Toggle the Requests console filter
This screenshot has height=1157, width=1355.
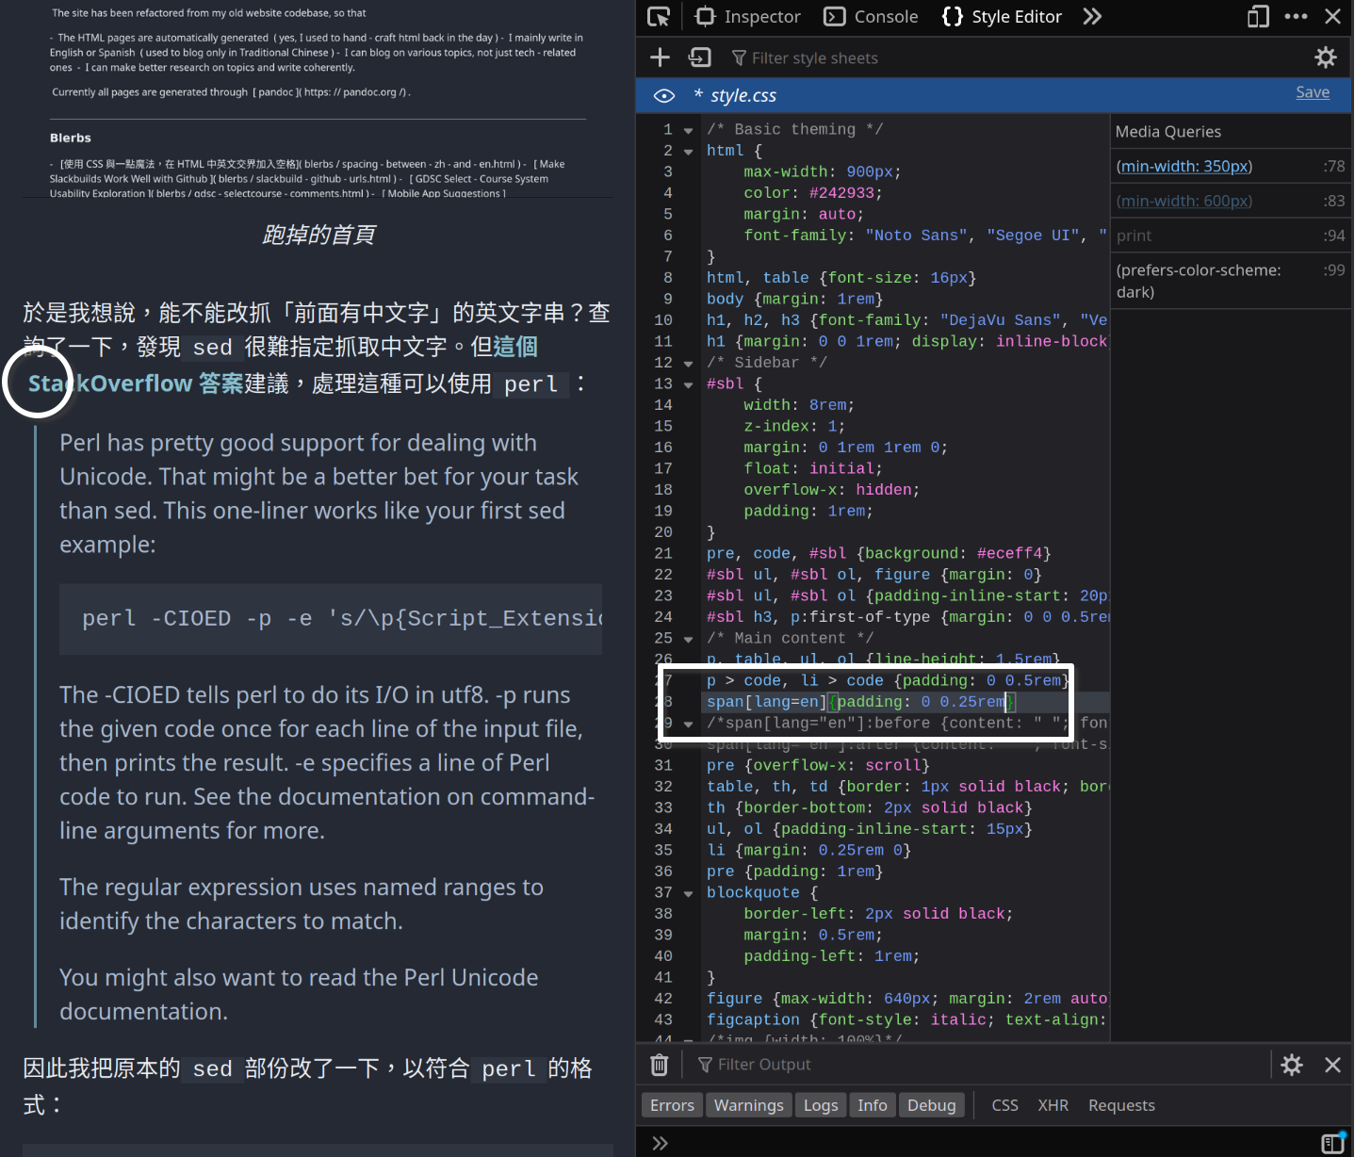click(1121, 1105)
